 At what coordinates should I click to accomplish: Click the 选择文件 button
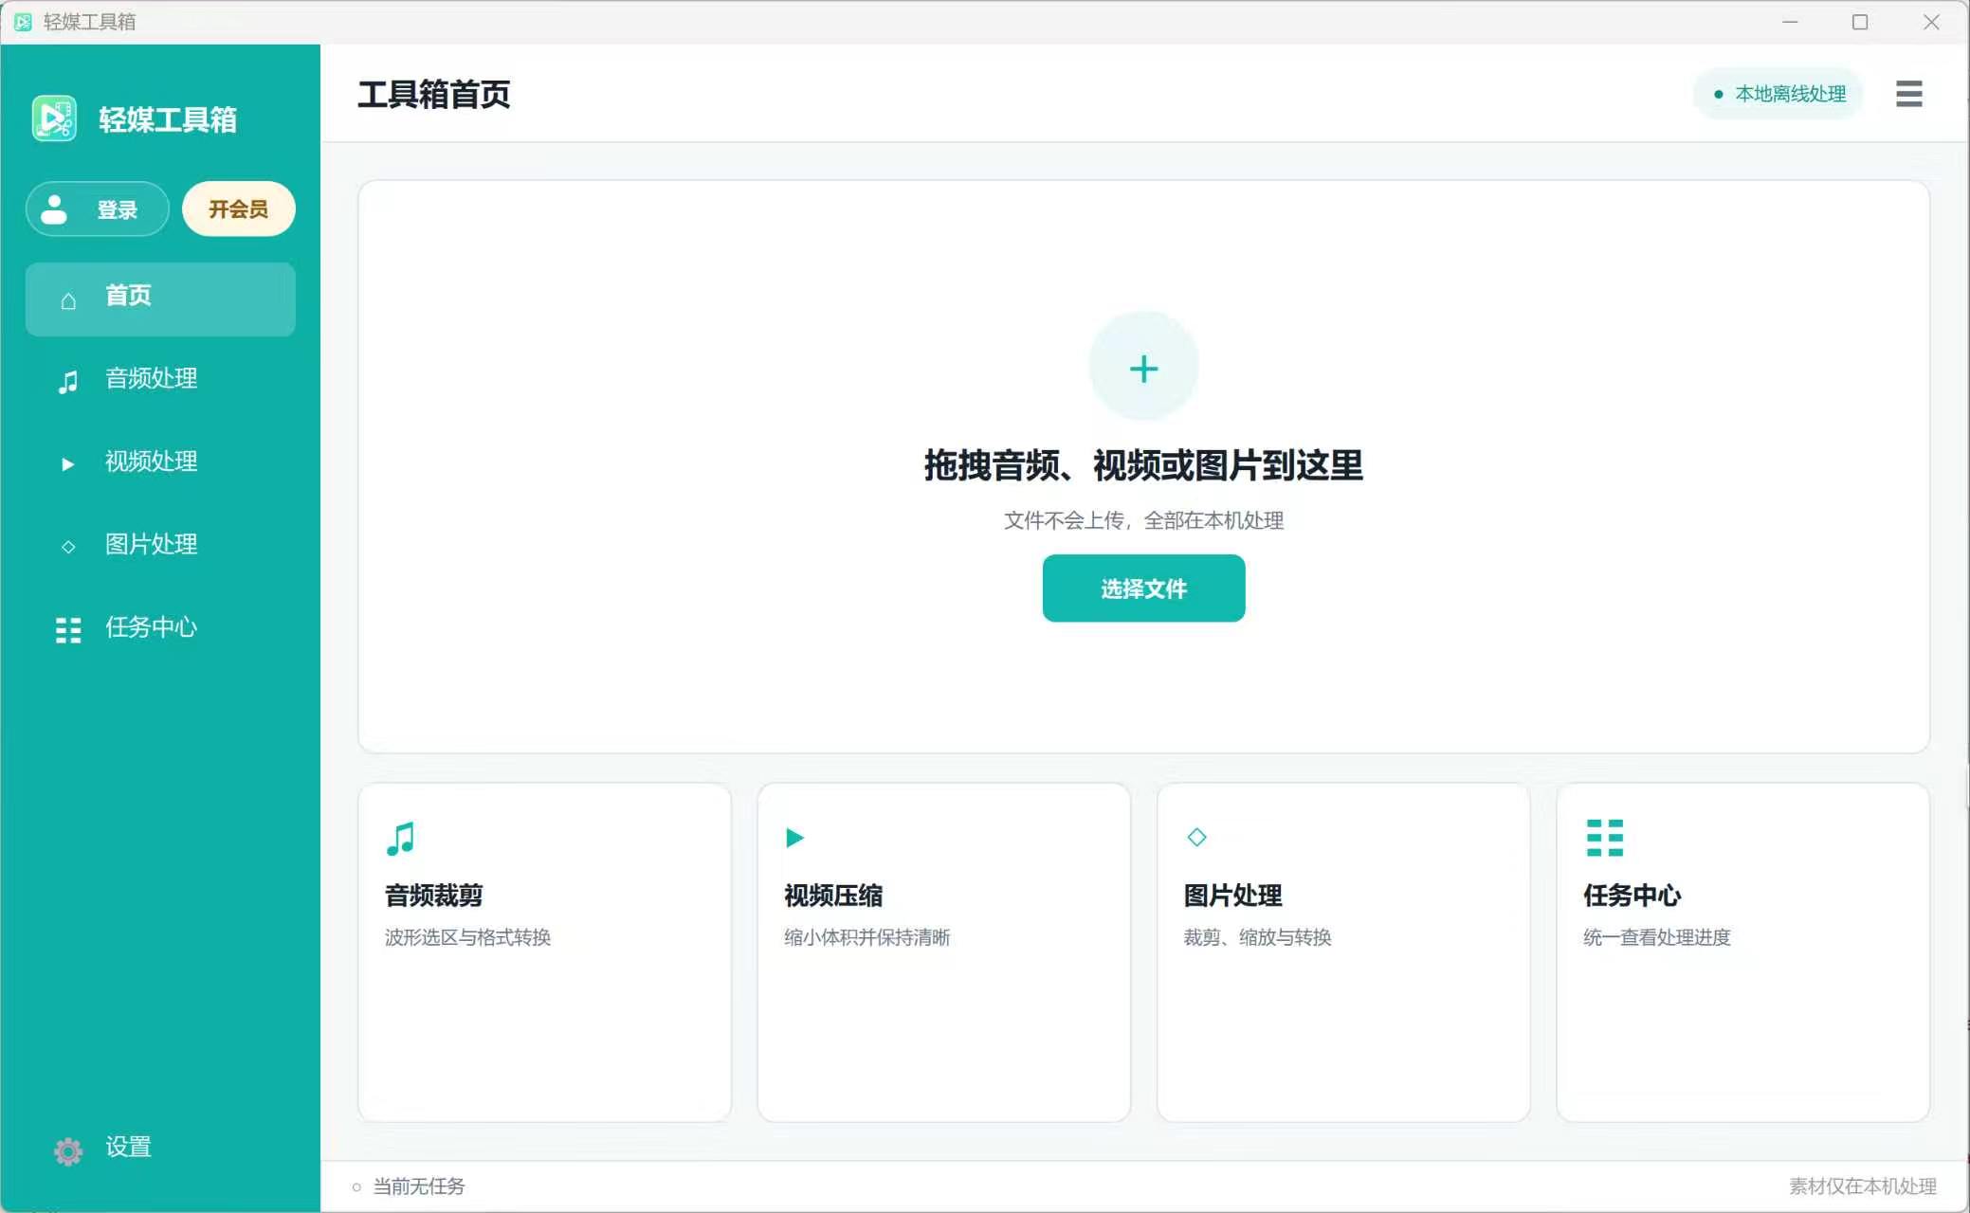coord(1143,588)
